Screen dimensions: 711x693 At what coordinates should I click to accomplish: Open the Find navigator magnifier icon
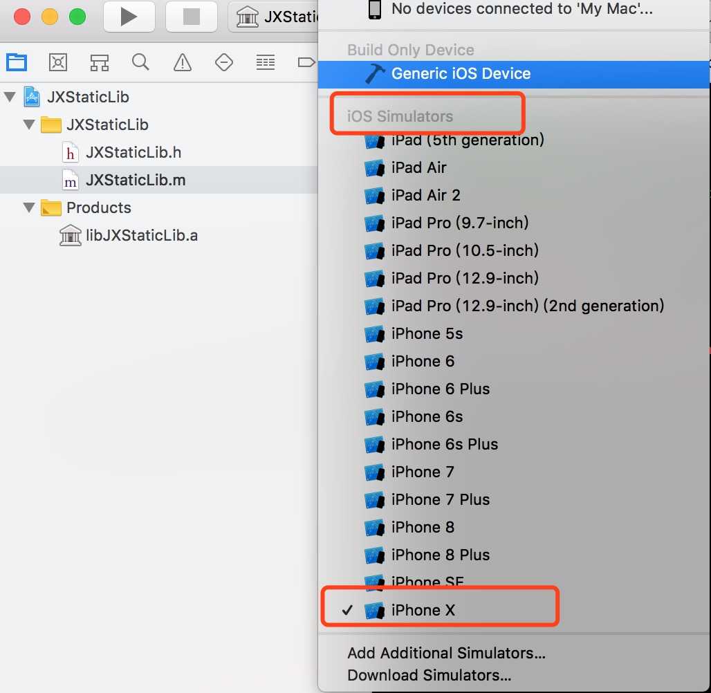pos(140,62)
